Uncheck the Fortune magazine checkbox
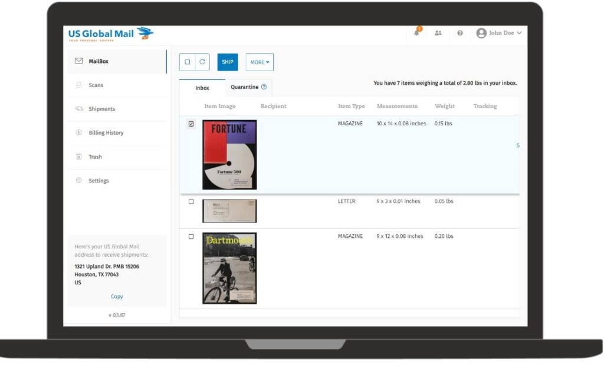 tap(191, 124)
